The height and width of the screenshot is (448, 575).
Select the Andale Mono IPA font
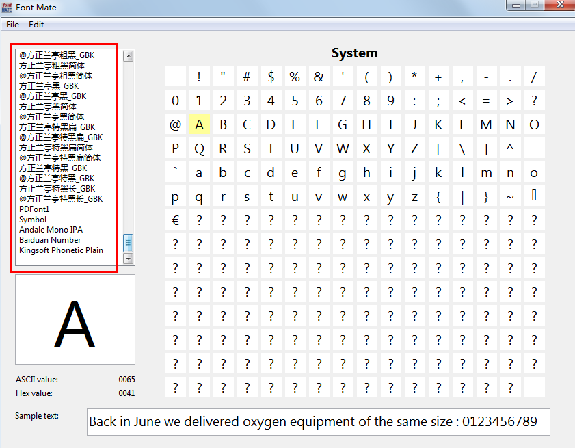[x=51, y=230]
